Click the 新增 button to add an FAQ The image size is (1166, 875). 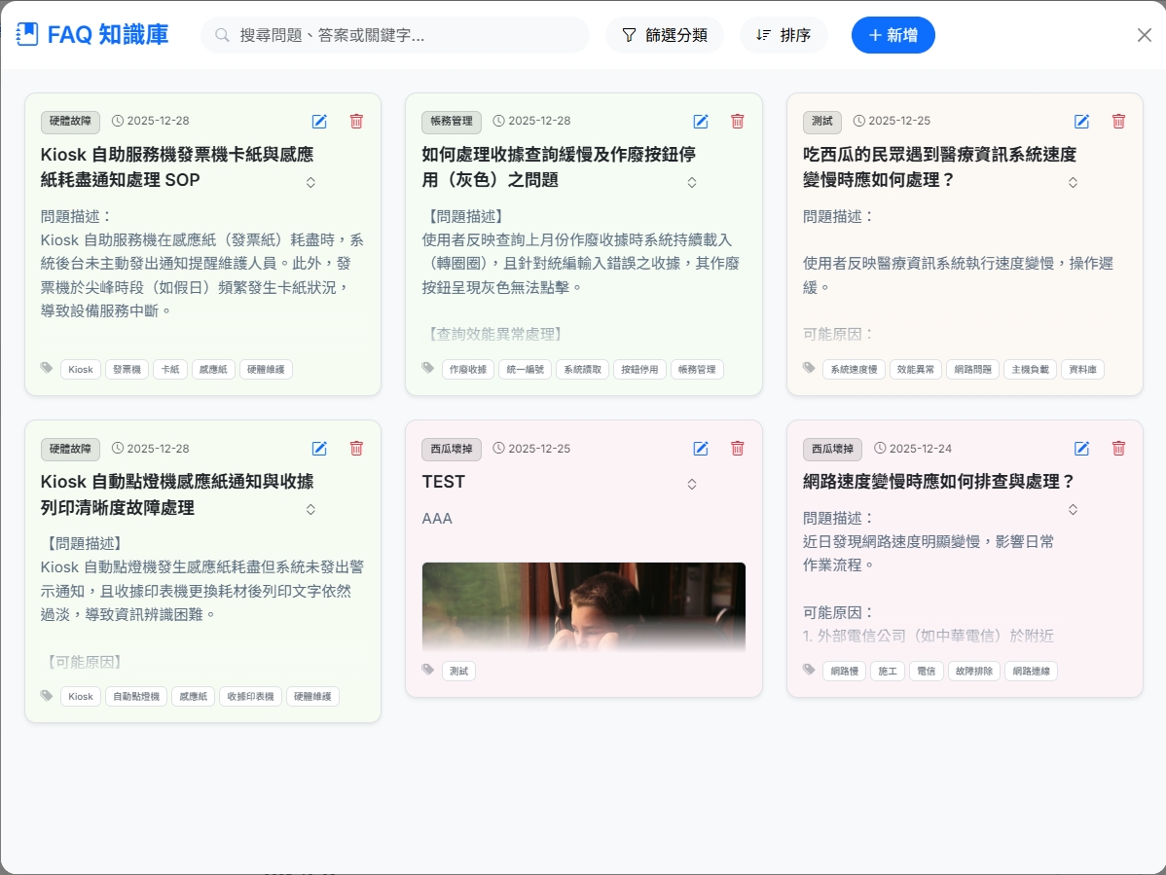[893, 34]
